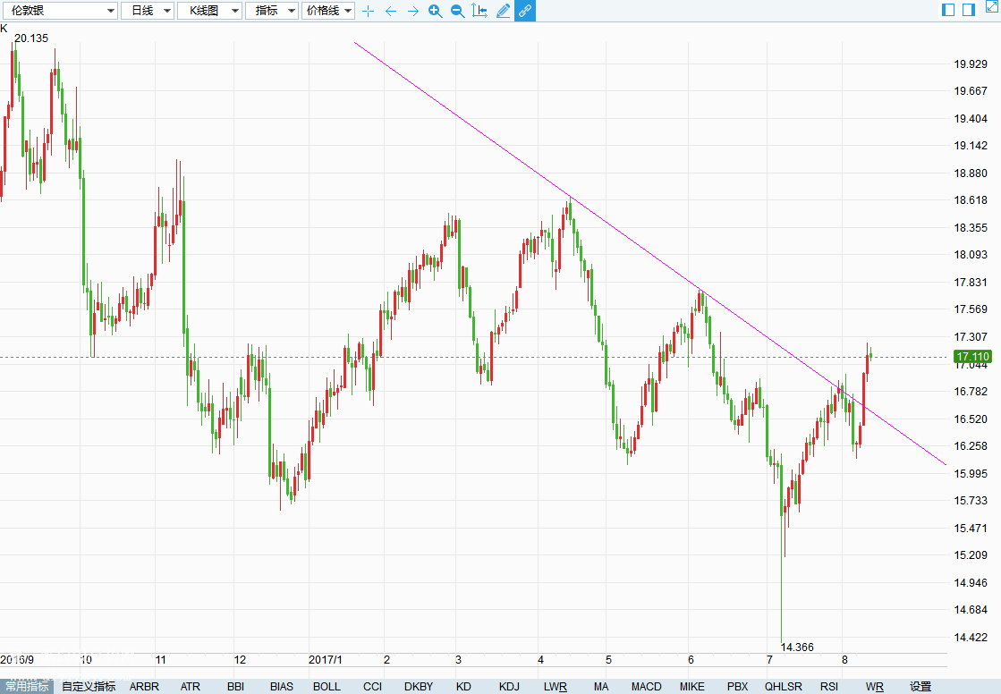The image size is (1001, 694).
Task: Click the 18.618 price axis value
Action: (971, 199)
